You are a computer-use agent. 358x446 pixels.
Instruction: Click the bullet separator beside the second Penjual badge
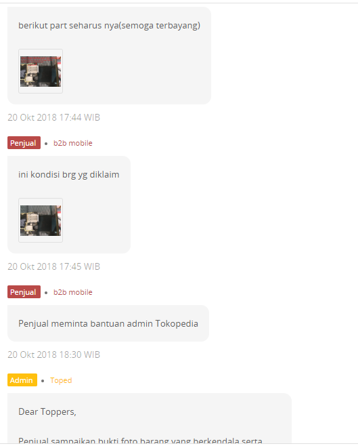(46, 292)
